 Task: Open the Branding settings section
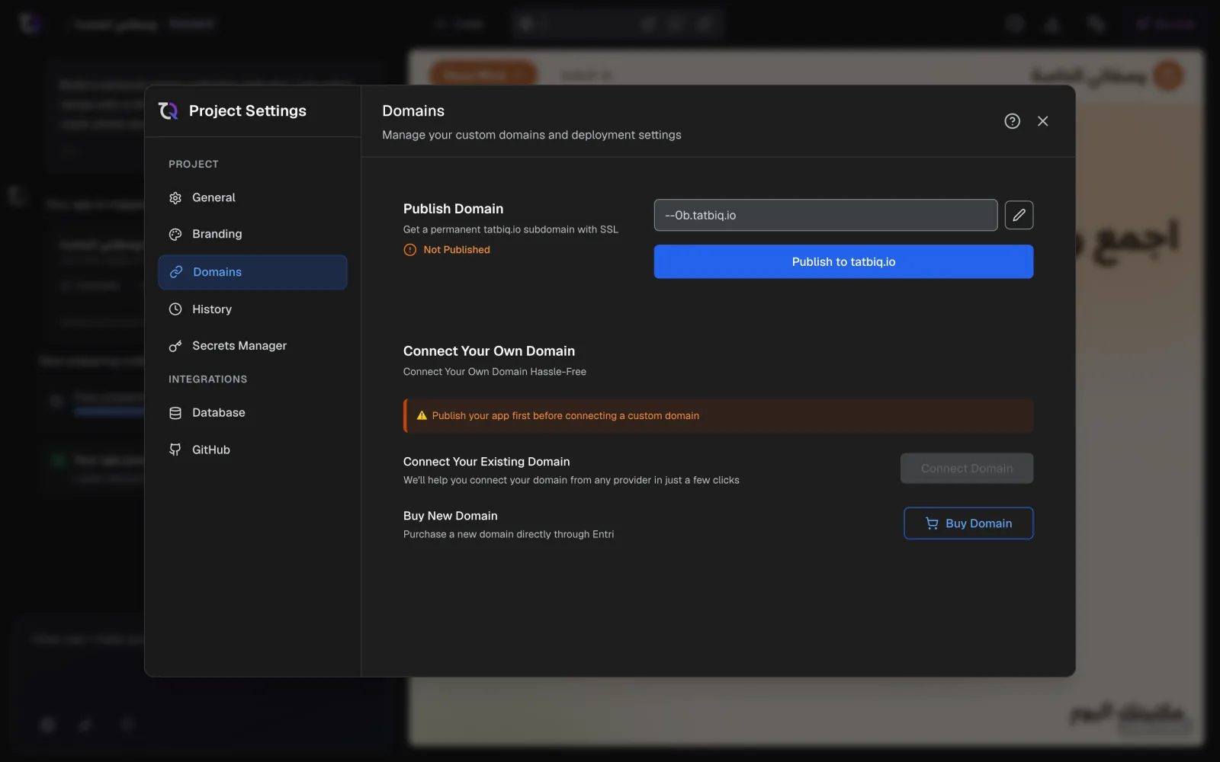pos(252,234)
